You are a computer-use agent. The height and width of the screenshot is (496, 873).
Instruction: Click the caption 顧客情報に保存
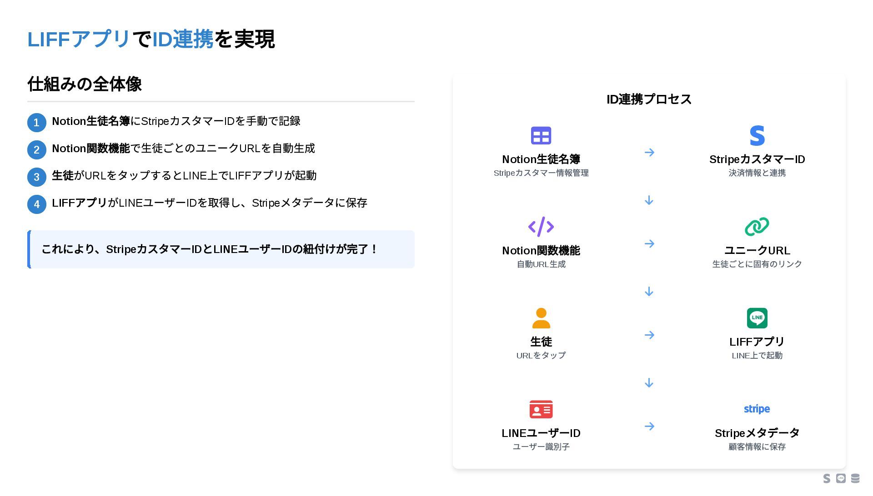[757, 447]
